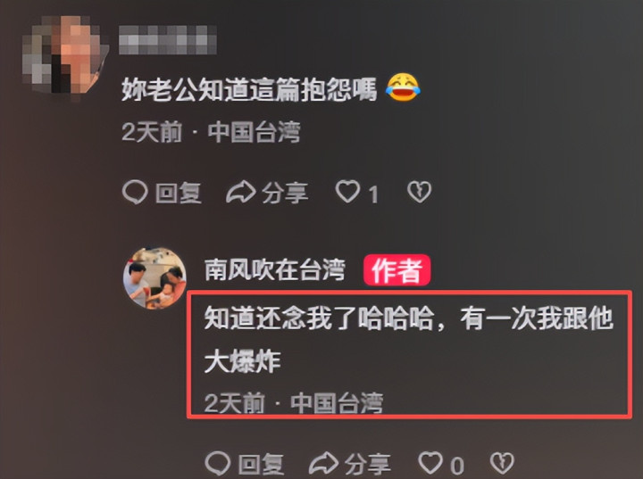
Task: Open the round avatar of 南风吹在台湾
Action: (x=154, y=278)
